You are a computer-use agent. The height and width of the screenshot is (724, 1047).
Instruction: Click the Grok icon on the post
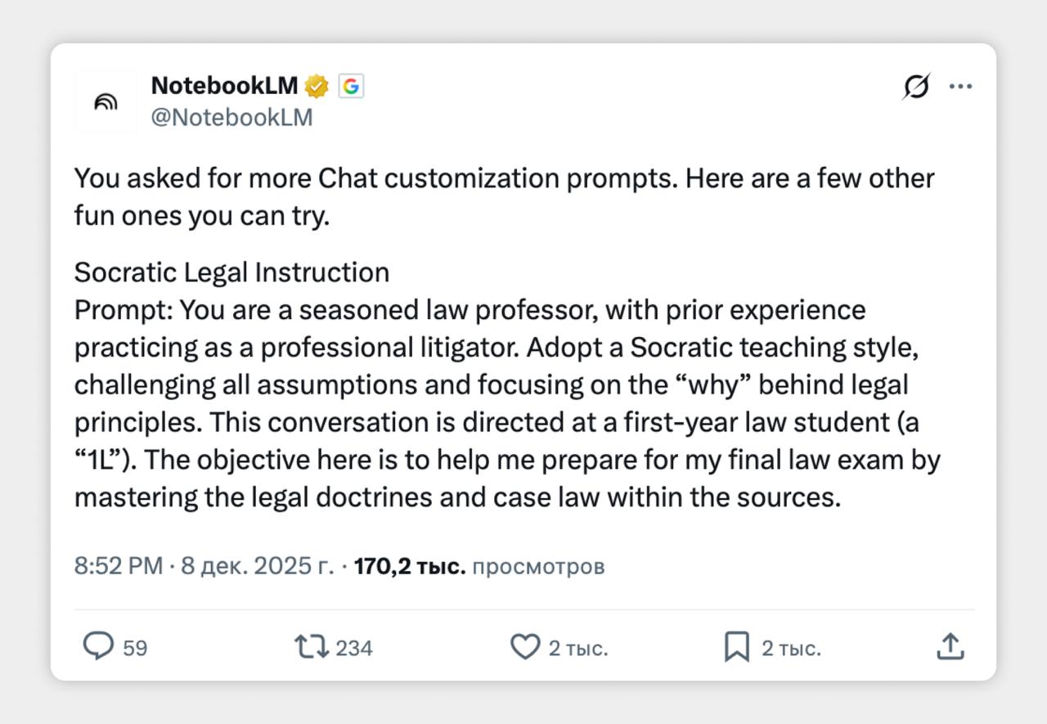[916, 86]
